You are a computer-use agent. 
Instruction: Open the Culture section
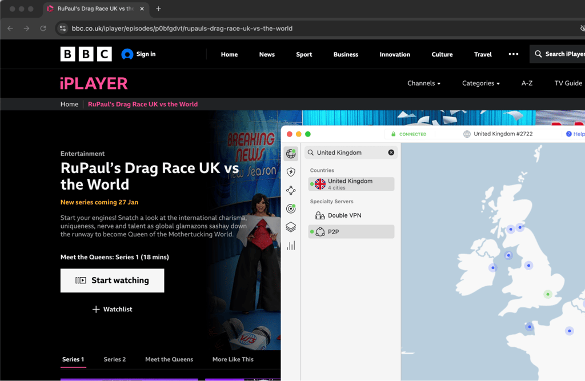(x=442, y=54)
